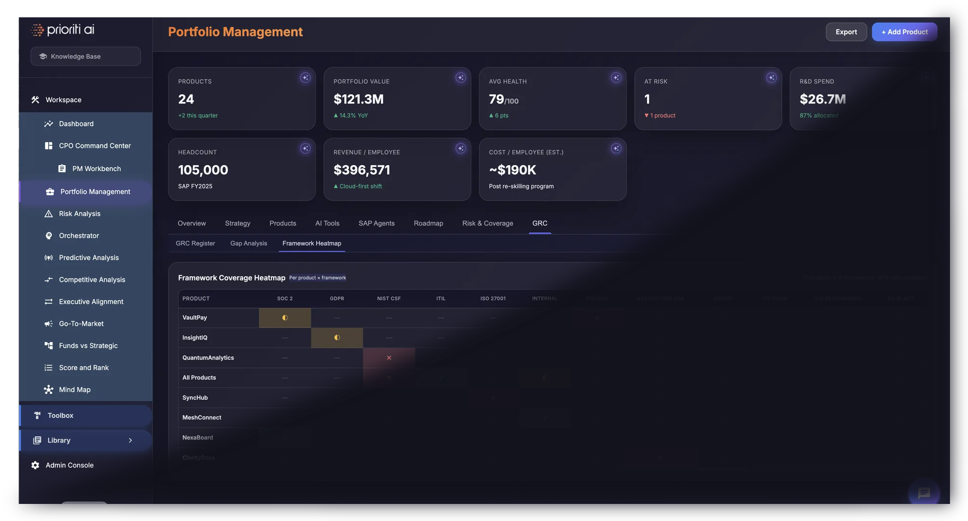The width and height of the screenshot is (968, 521).
Task: Click the SOC 2 column header
Action: (x=285, y=298)
